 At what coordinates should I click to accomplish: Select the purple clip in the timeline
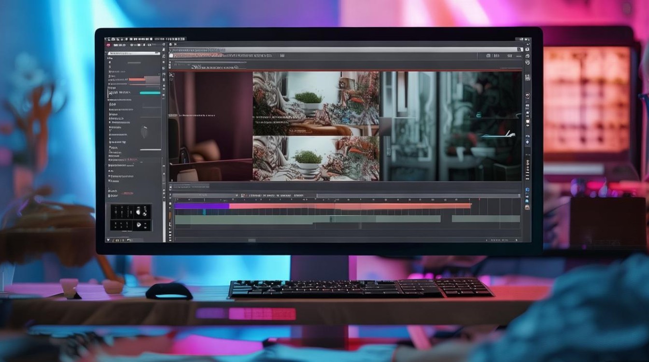click(x=202, y=206)
